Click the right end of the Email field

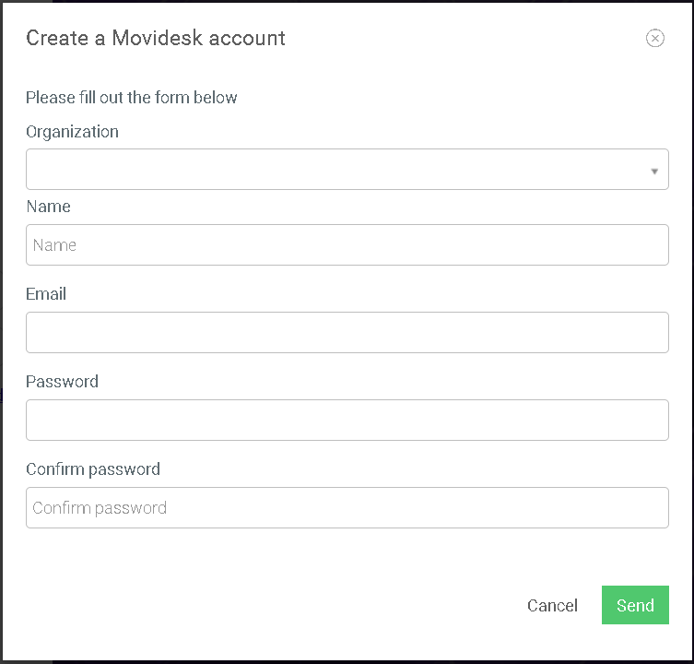click(651, 332)
